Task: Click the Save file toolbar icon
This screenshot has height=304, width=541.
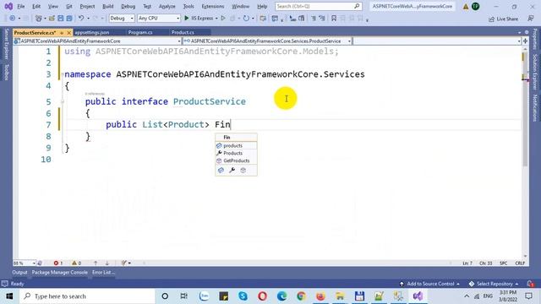Action: [x=60, y=19]
